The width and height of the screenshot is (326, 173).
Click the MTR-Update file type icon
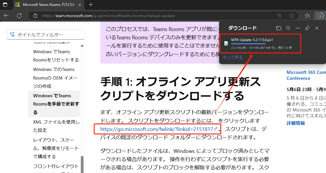tap(226, 43)
